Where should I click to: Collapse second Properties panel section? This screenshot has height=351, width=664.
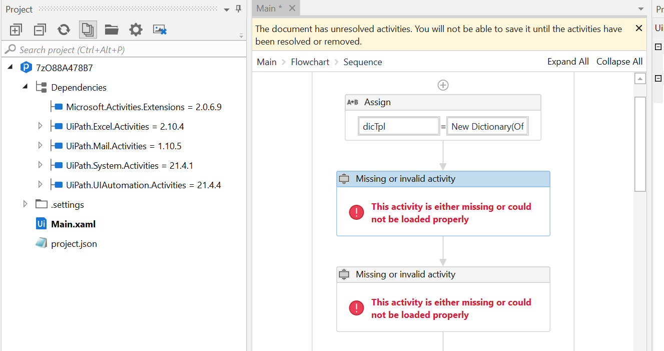[658, 79]
